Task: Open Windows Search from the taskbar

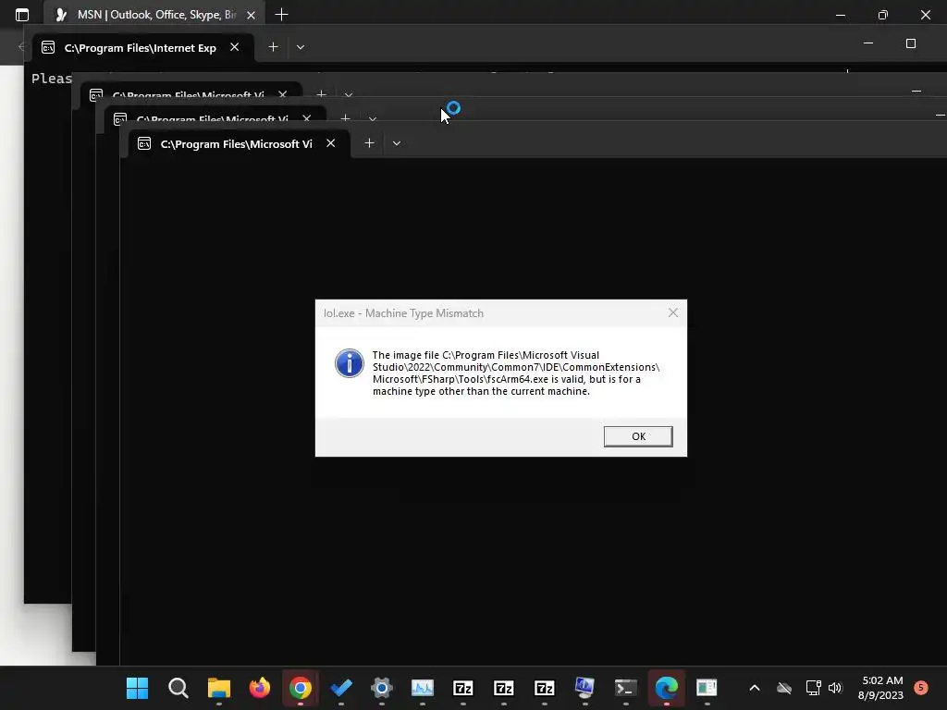Action: (178, 688)
